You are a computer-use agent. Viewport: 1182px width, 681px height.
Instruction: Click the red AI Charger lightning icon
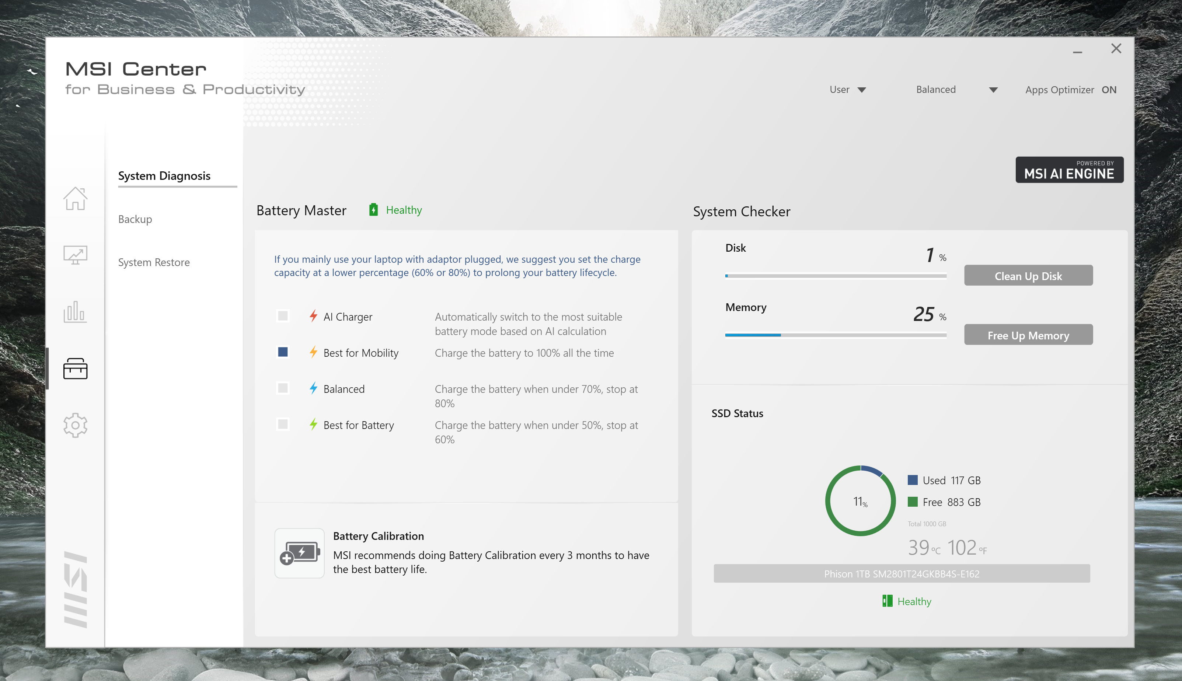click(313, 316)
